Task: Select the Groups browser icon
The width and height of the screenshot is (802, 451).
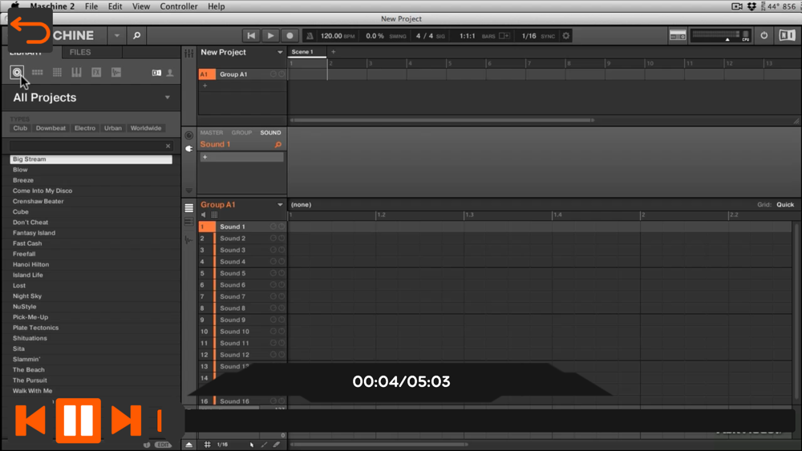Action: click(x=38, y=73)
